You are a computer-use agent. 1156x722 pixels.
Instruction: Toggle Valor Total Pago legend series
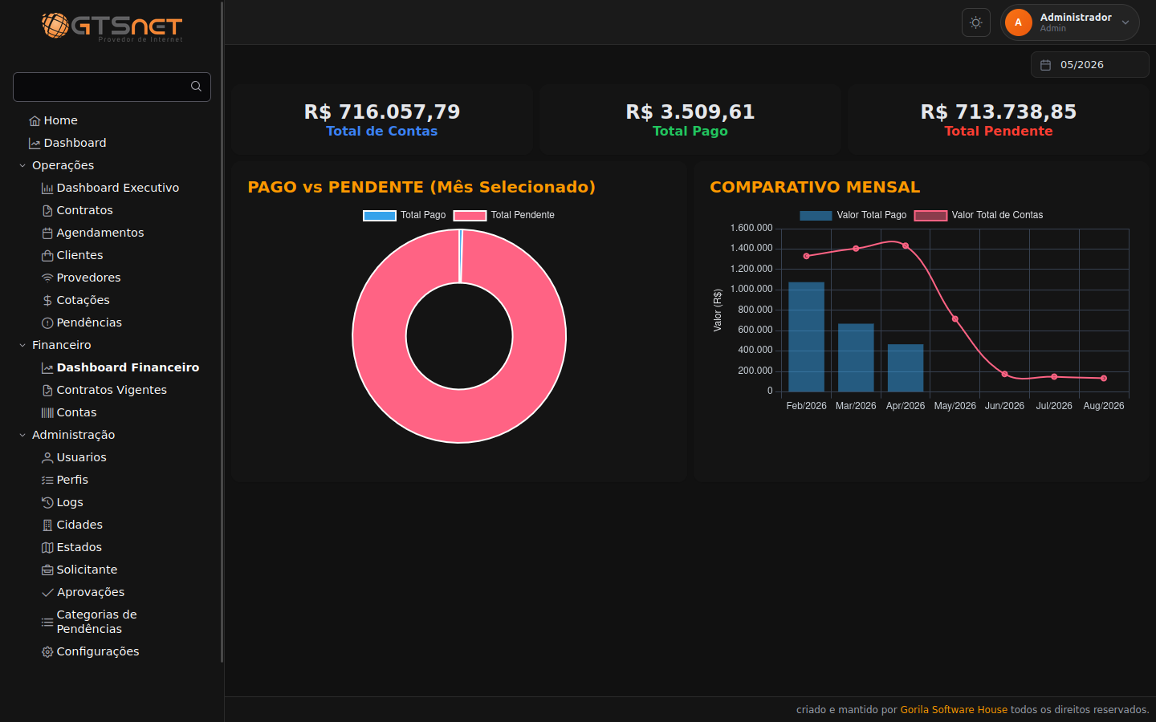[853, 215]
